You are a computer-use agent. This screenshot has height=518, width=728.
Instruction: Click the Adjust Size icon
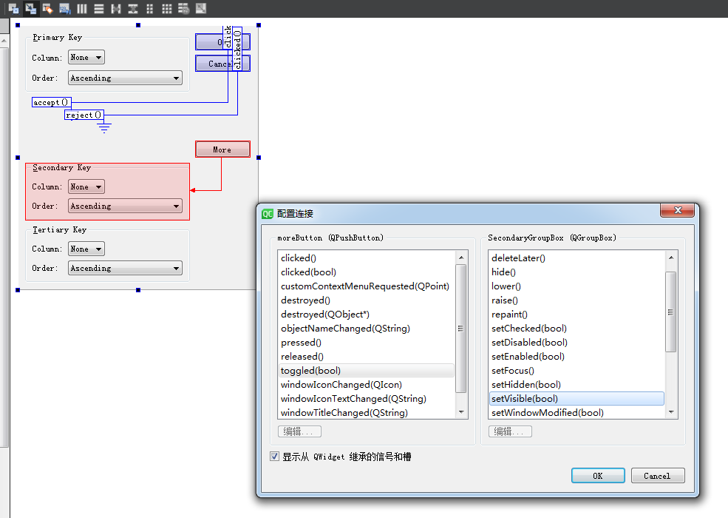[200, 8]
